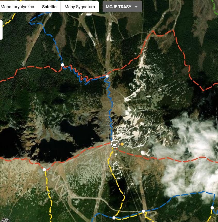Viewport: 218px width, 222px height.
Task: Expand the MOJE TRASY dropdown
Action: pyautogui.click(x=122, y=7)
